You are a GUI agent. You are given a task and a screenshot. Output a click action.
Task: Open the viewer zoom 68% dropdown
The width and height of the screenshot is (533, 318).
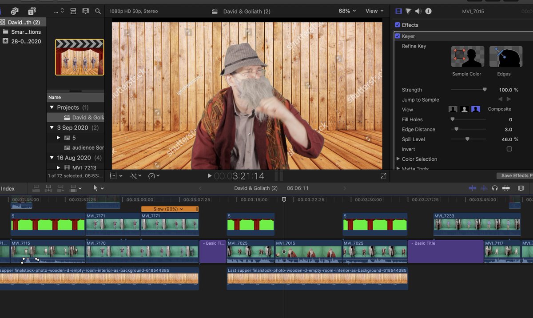point(347,11)
